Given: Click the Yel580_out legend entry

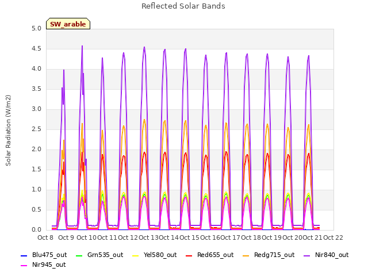Looking at the screenshot, I should (x=155, y=255).
